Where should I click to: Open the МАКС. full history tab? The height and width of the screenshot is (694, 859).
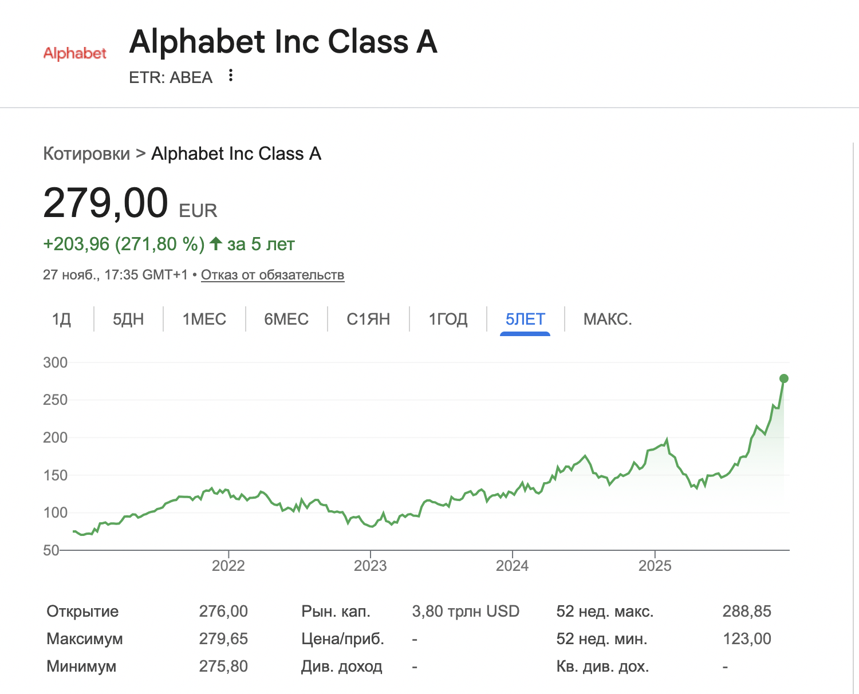(x=608, y=319)
